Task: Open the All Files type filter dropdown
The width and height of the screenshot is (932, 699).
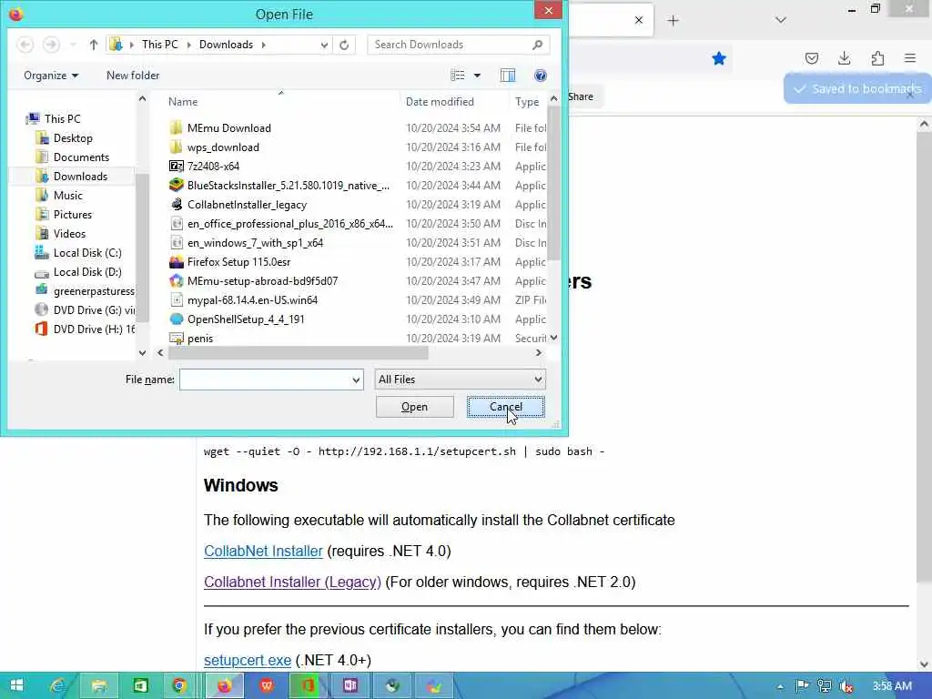Action: (460, 380)
